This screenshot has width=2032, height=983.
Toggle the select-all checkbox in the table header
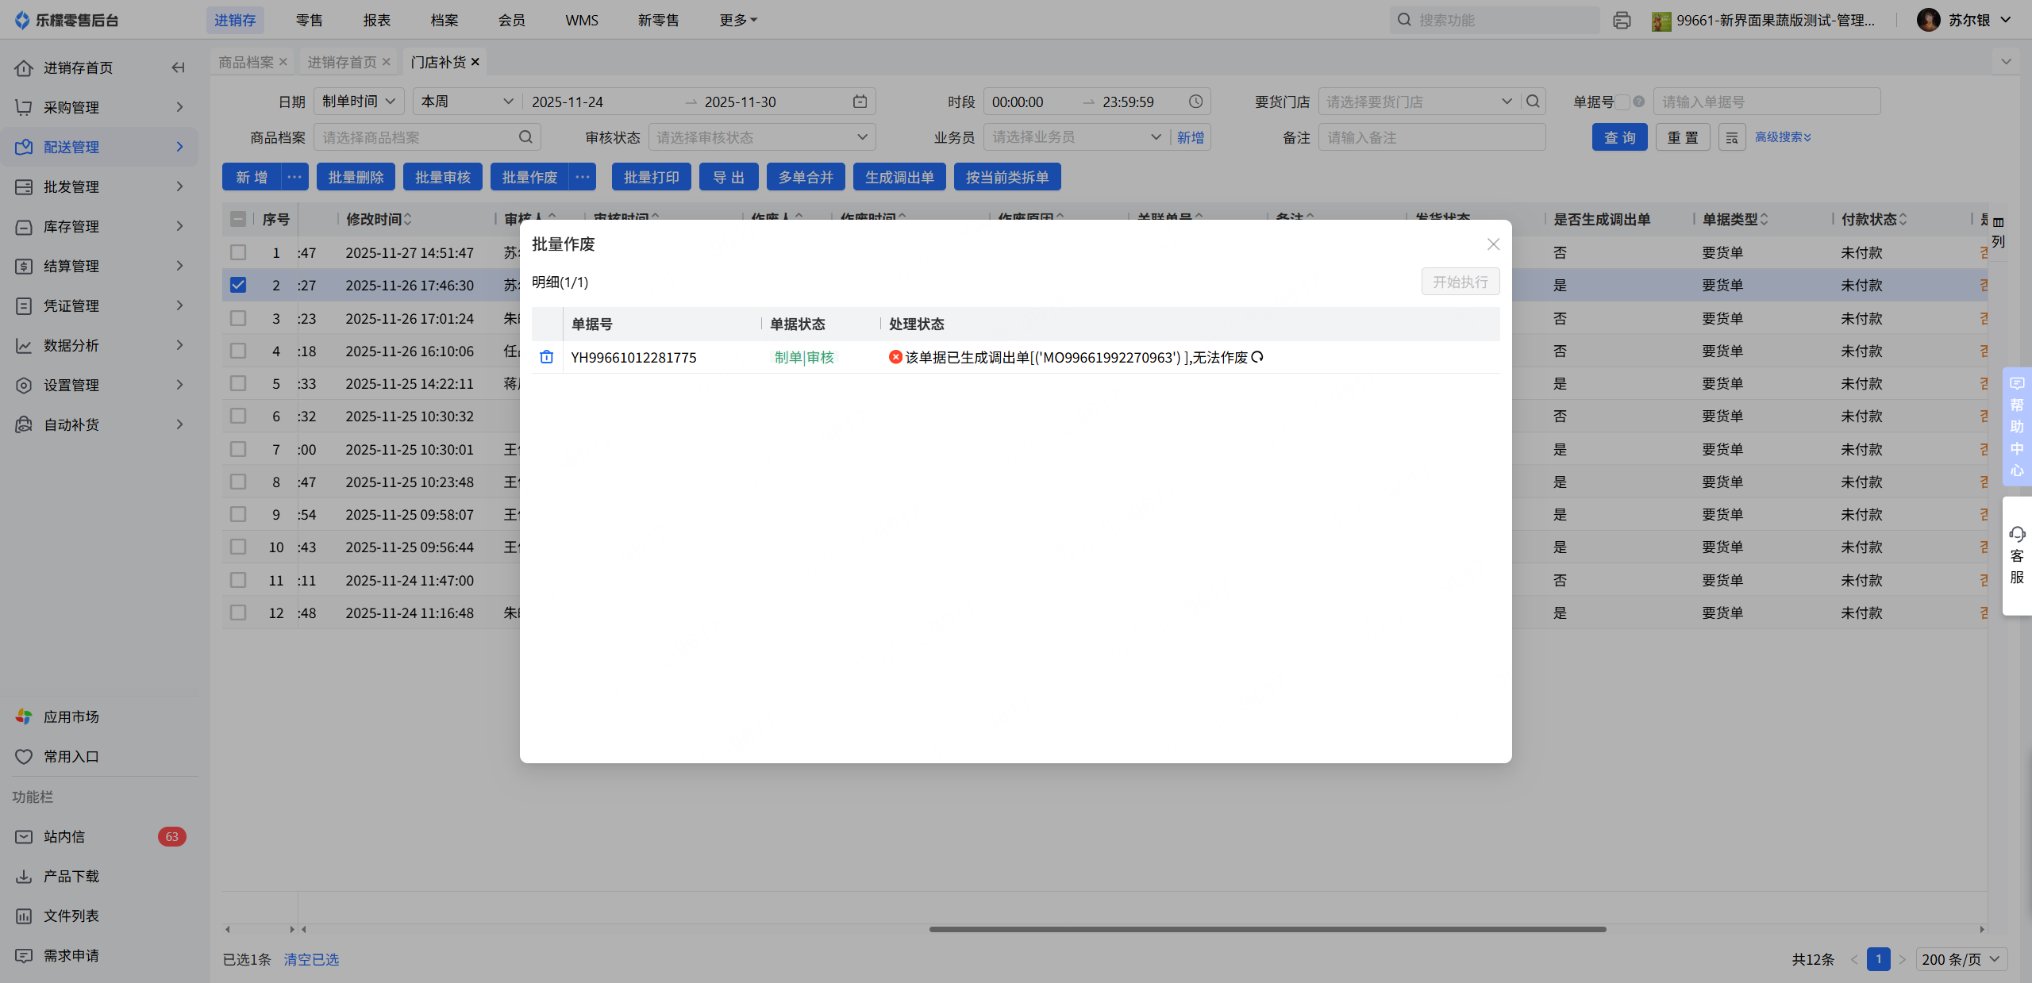[238, 219]
